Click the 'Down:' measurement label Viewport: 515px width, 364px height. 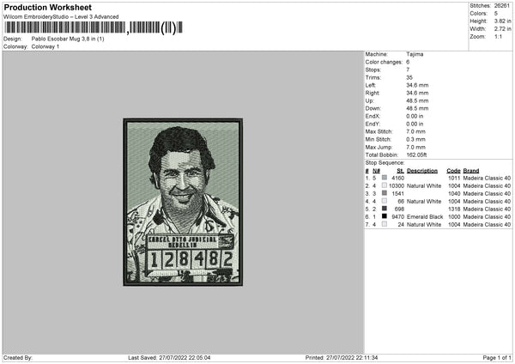click(373, 108)
